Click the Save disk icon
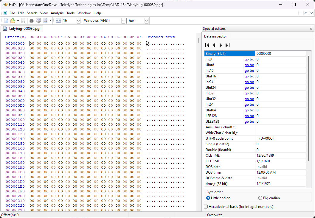315x218 pixels. pyautogui.click(x=23, y=21)
